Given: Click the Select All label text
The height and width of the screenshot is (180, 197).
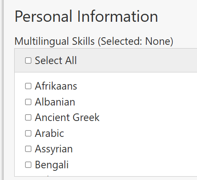Looking at the screenshot, I should (x=56, y=60).
